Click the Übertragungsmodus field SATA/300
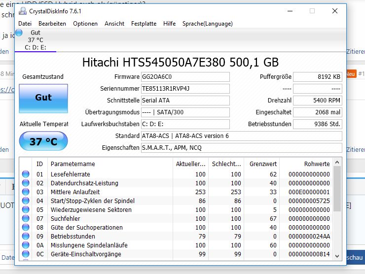This screenshot has height=274, width=365. click(x=185, y=112)
